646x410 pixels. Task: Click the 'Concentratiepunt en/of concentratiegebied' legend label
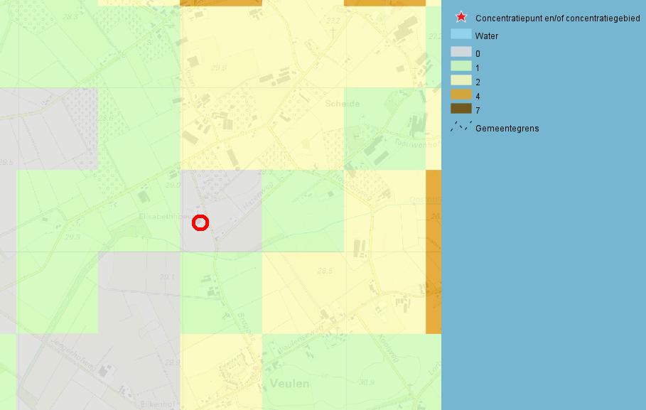[x=557, y=18]
